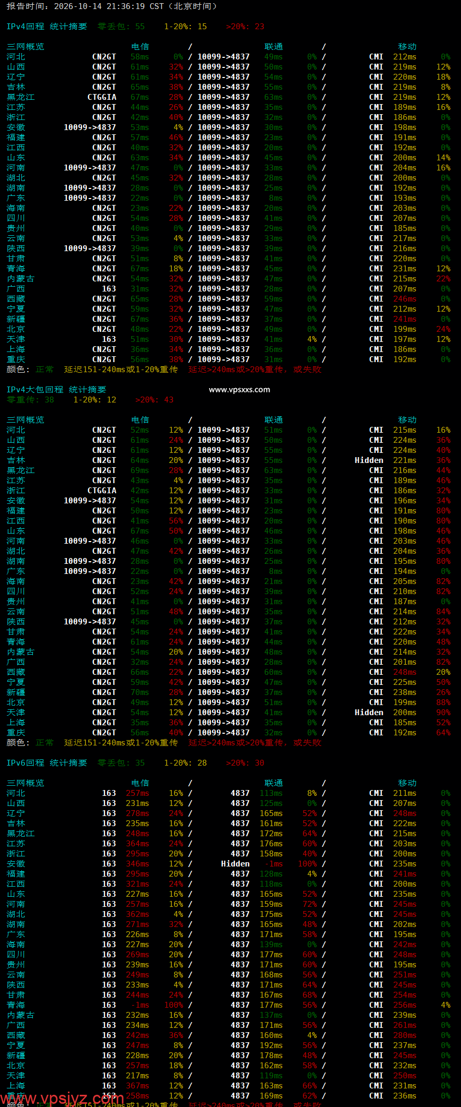Screen dimensions: 461x1107
Task: Click the '1-20%: 12' summary value
Action: click(x=94, y=400)
